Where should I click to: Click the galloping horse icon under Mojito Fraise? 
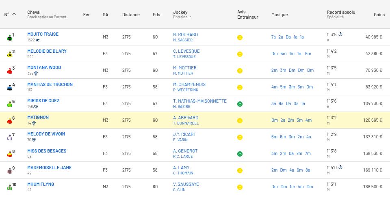[38, 40]
